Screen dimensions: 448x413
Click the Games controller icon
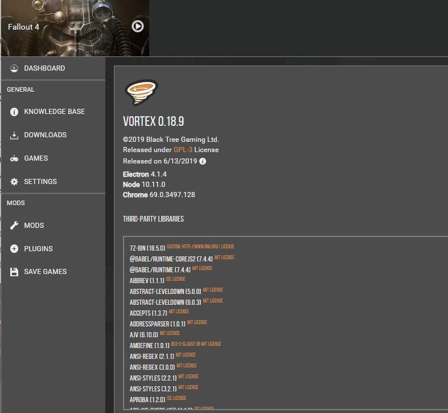pos(14,158)
